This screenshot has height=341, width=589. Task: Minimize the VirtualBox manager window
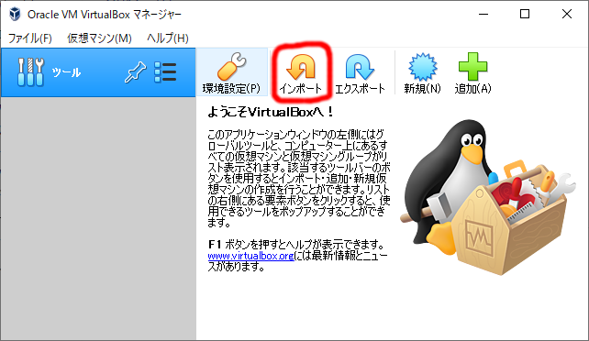(x=483, y=15)
